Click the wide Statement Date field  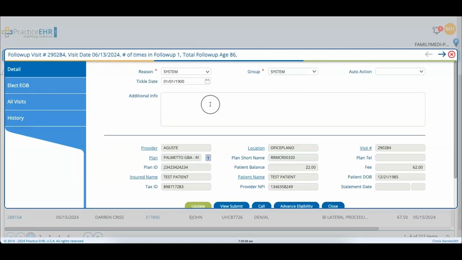coord(393,187)
